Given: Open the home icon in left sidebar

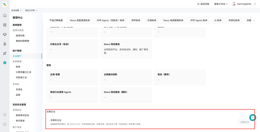Looking at the screenshot, I should coord(5,16).
